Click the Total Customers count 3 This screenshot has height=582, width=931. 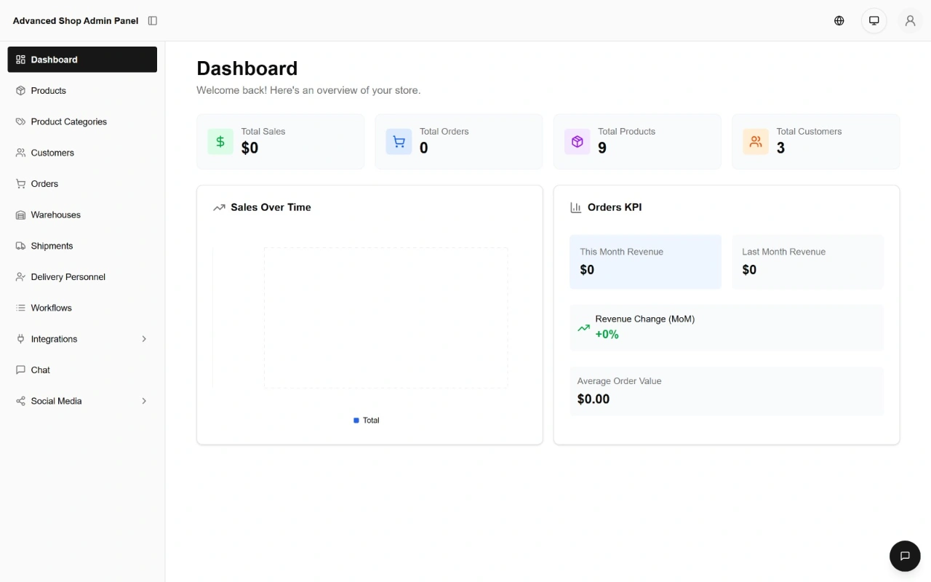point(780,148)
